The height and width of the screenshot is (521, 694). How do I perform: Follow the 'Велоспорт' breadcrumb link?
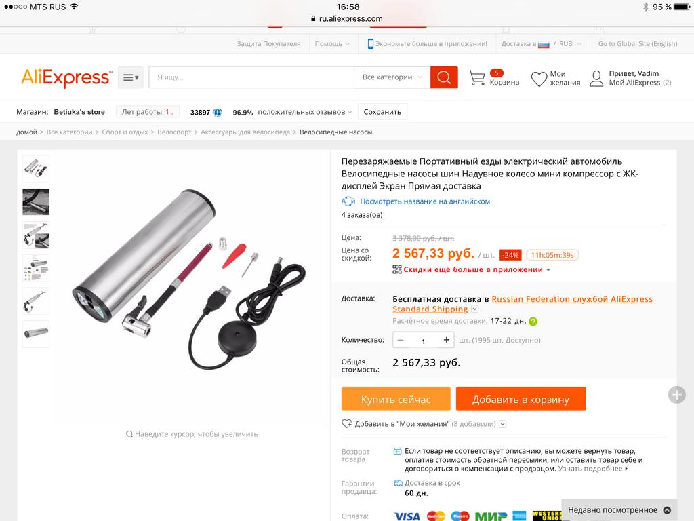point(174,132)
